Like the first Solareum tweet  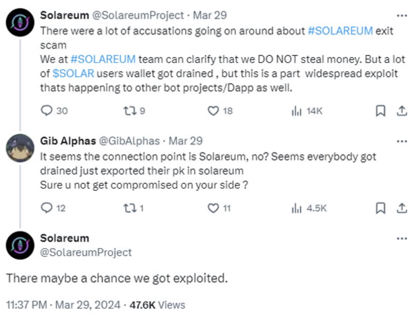click(x=214, y=111)
